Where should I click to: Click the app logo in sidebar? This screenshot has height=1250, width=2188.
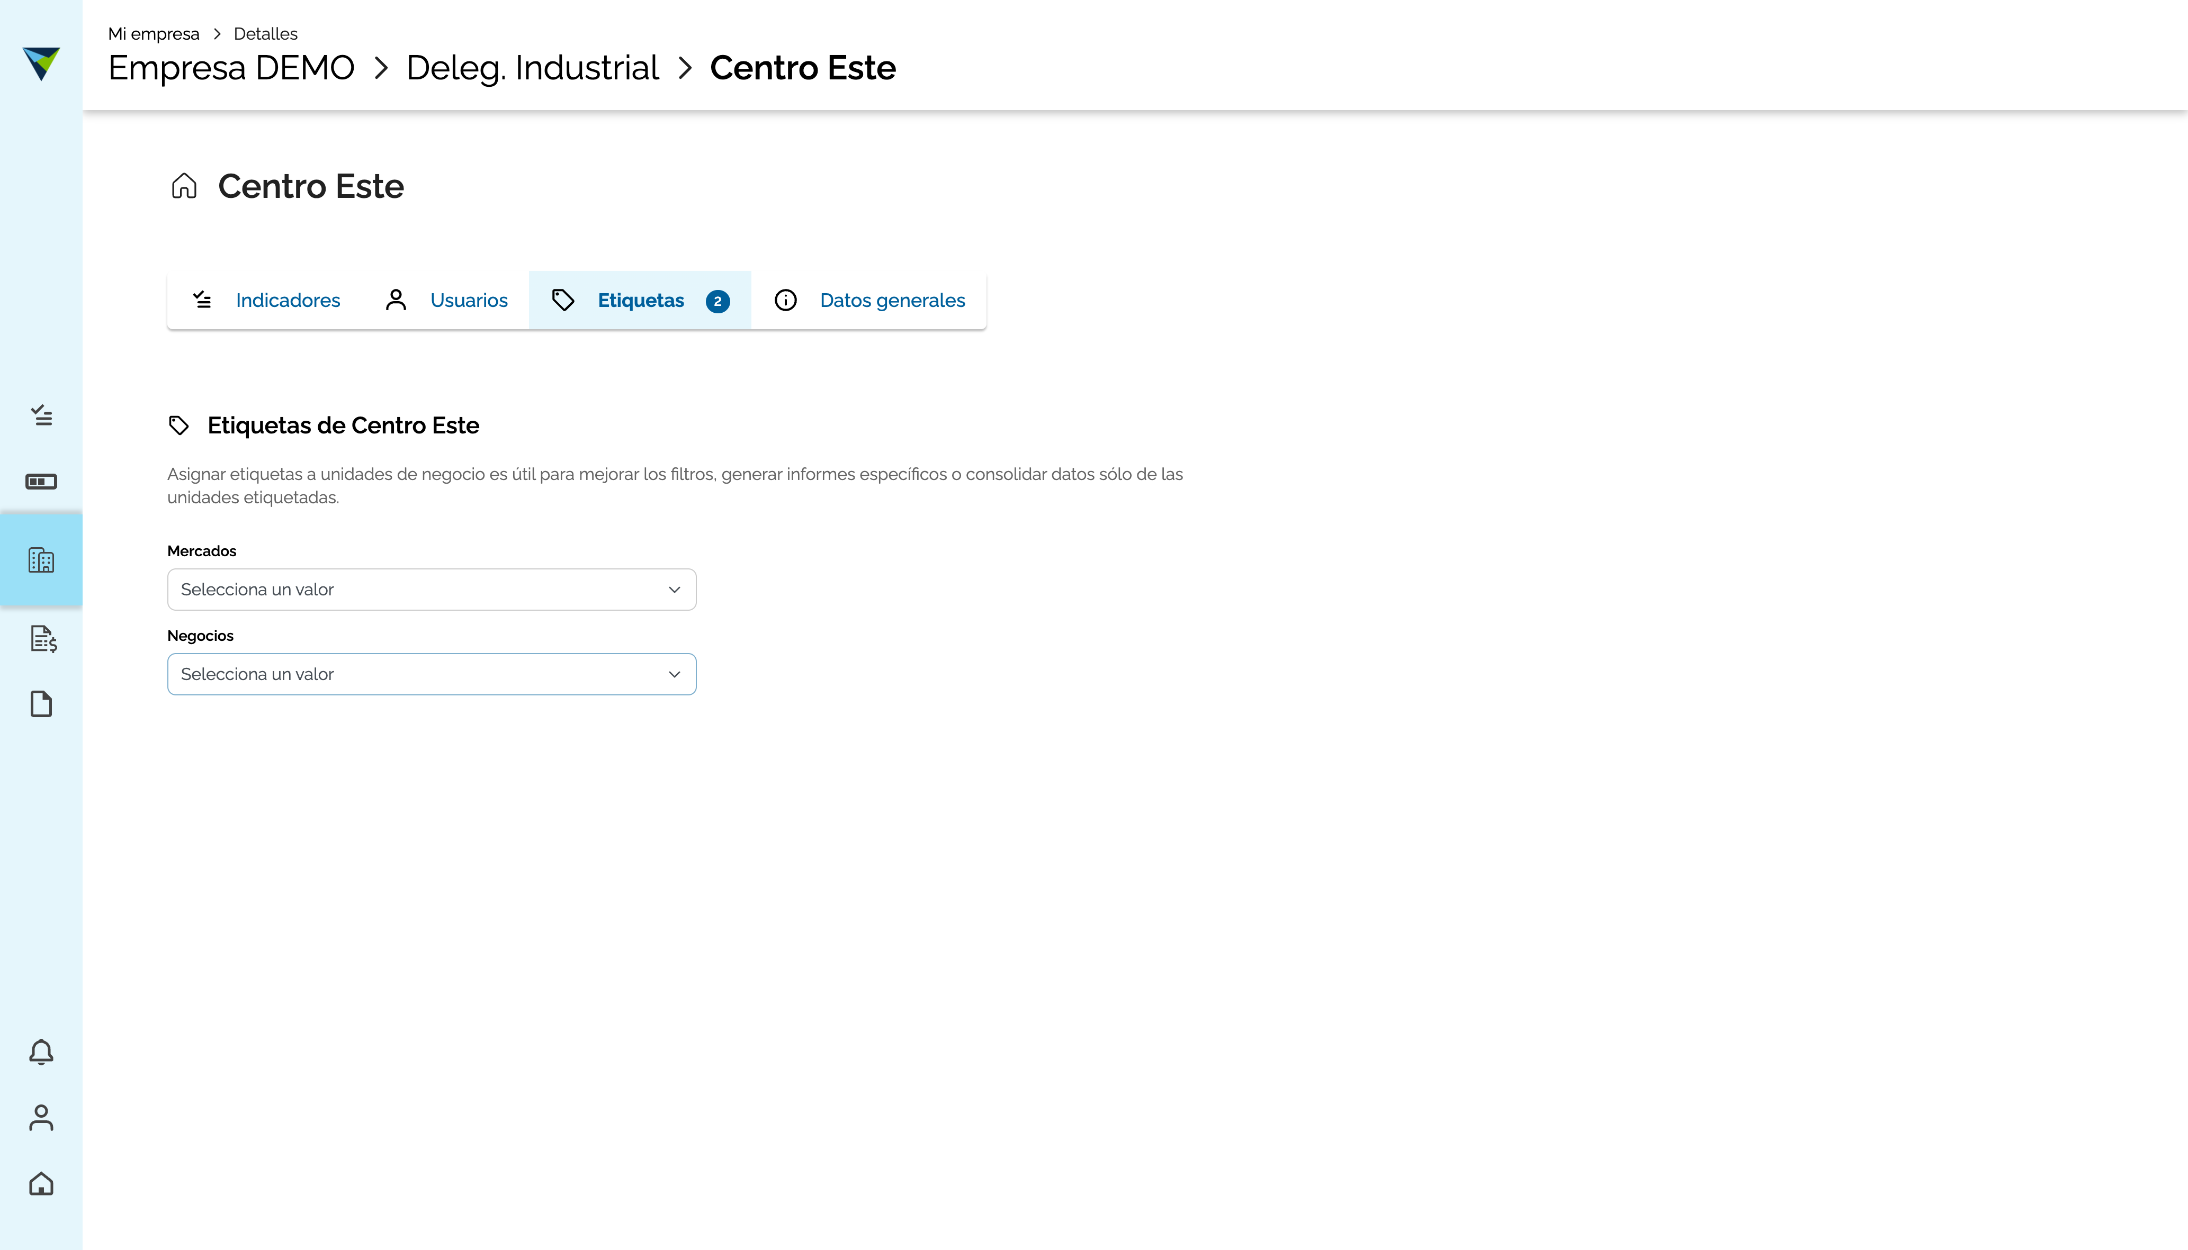[x=41, y=62]
